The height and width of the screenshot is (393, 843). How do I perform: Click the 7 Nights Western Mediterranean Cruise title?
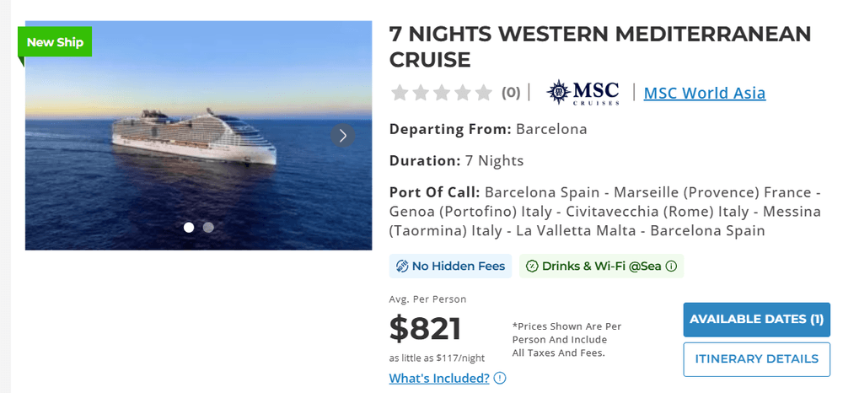click(x=600, y=46)
